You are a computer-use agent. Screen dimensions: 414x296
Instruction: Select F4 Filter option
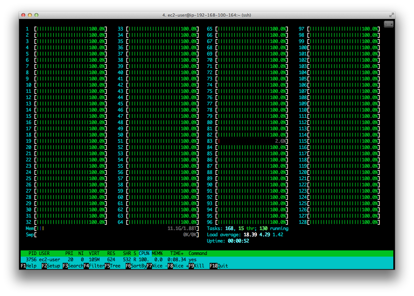(94, 266)
